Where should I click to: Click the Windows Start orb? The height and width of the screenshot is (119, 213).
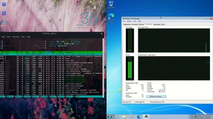(109, 117)
